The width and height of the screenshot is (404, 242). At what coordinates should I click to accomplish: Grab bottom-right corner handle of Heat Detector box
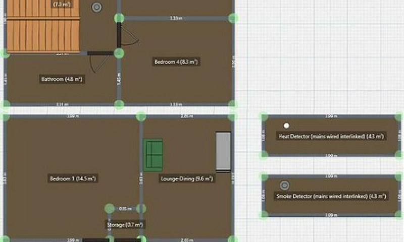click(398, 154)
